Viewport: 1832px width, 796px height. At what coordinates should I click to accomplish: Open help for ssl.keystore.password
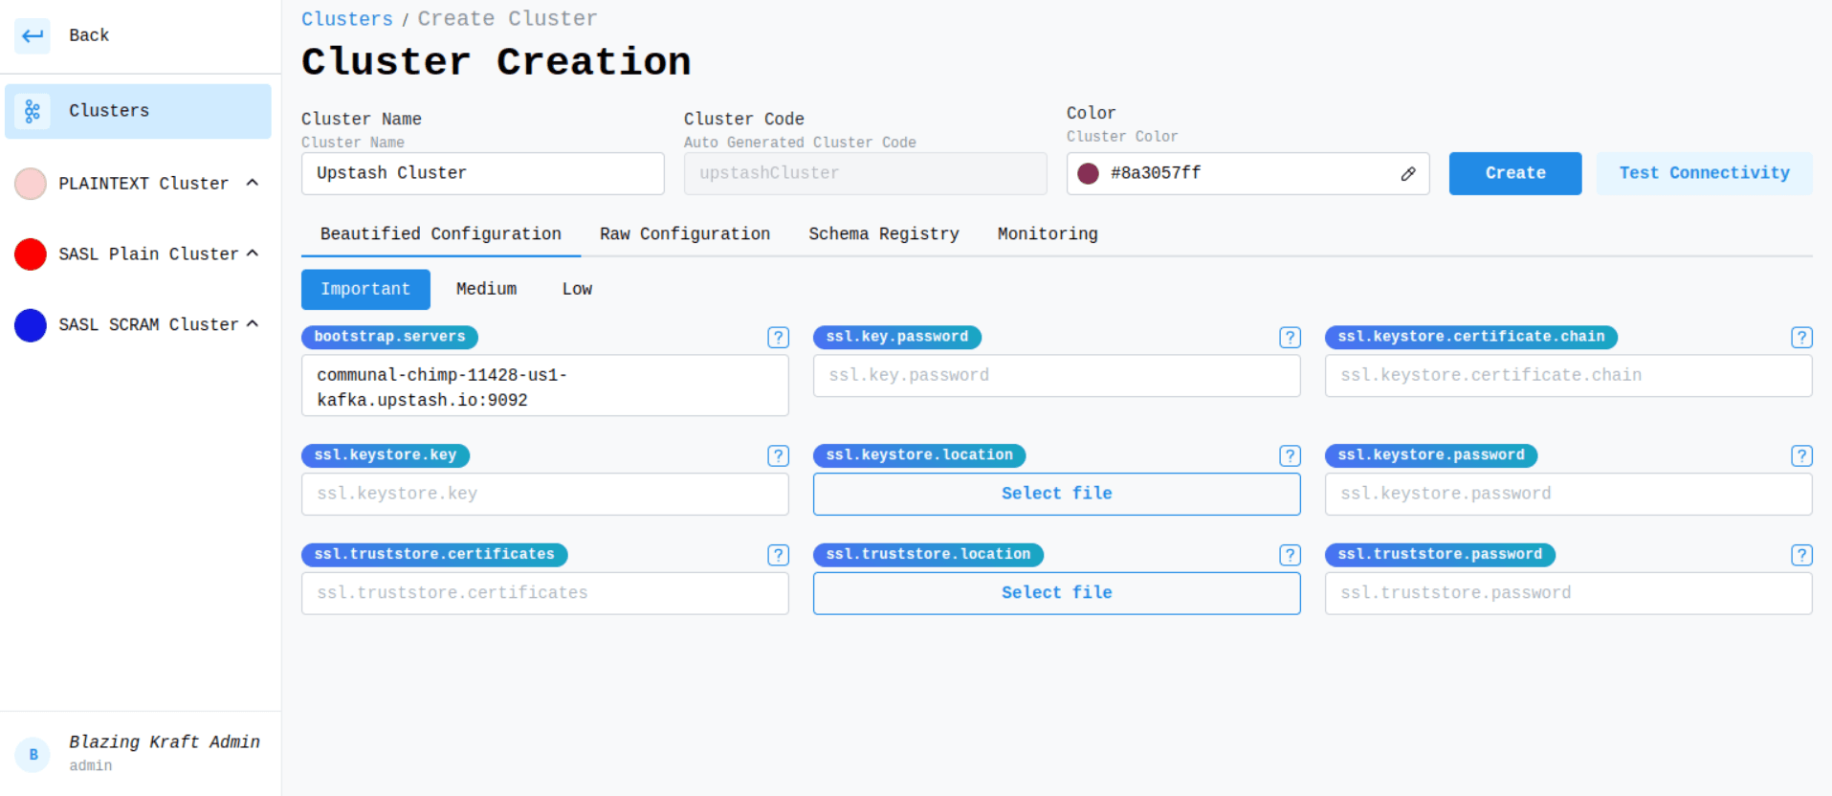click(x=1801, y=455)
